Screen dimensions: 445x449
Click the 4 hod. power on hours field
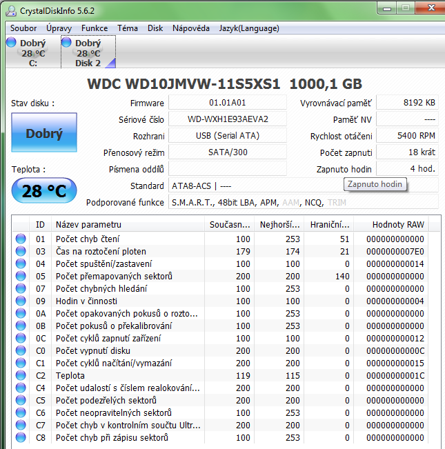pyautogui.click(x=408, y=169)
